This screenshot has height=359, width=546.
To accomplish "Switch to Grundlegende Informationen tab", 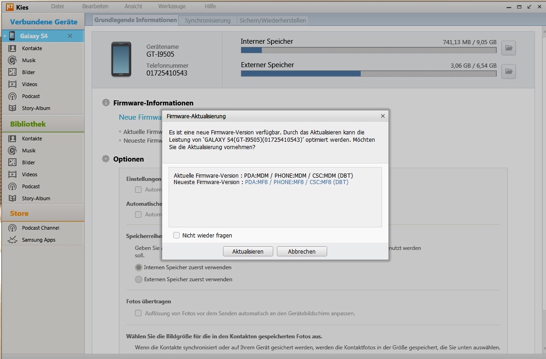I will [135, 20].
